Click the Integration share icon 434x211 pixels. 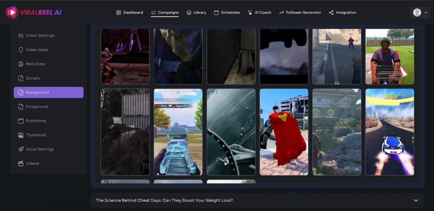point(331,12)
